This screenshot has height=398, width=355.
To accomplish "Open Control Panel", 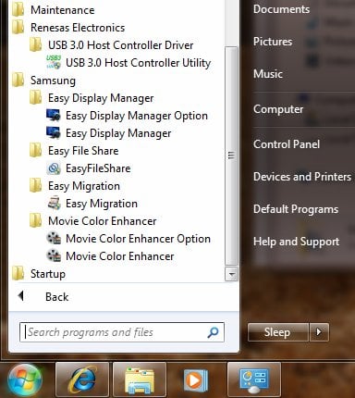I will pyautogui.click(x=287, y=144).
